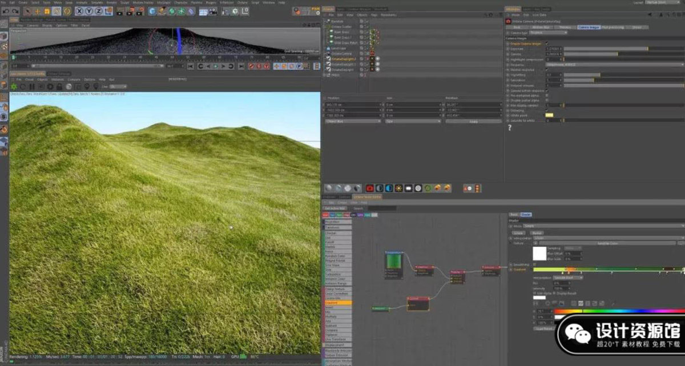
Task: Open the Layout dropdown at top right
Action: tap(662, 2)
